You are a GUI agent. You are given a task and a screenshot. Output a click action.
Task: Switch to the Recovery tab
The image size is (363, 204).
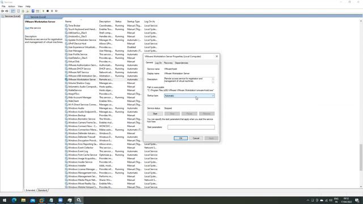(168, 63)
